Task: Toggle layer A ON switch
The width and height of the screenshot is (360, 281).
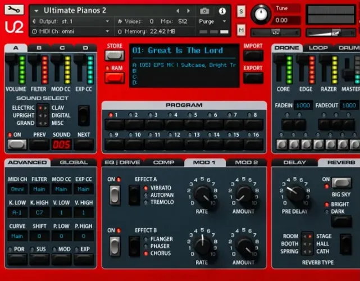Action: click(x=17, y=144)
